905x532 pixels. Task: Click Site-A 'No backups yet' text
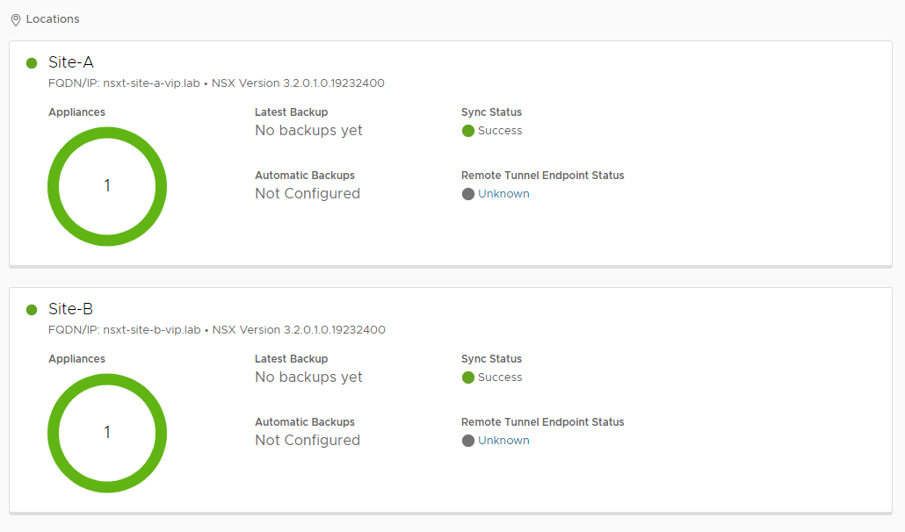click(308, 130)
